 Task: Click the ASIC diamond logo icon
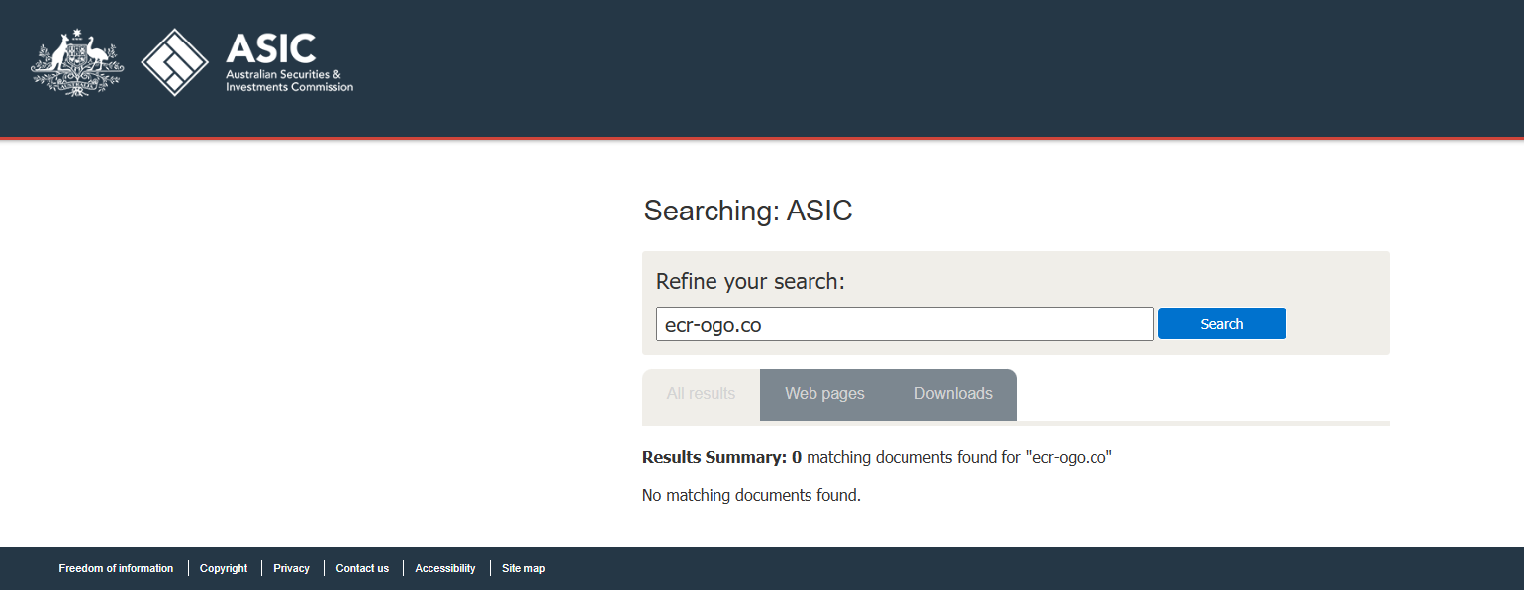[x=175, y=62]
